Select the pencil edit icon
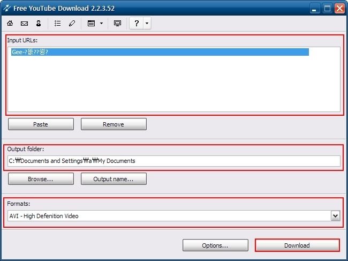Screen dimensions: 348x261 coord(72,23)
